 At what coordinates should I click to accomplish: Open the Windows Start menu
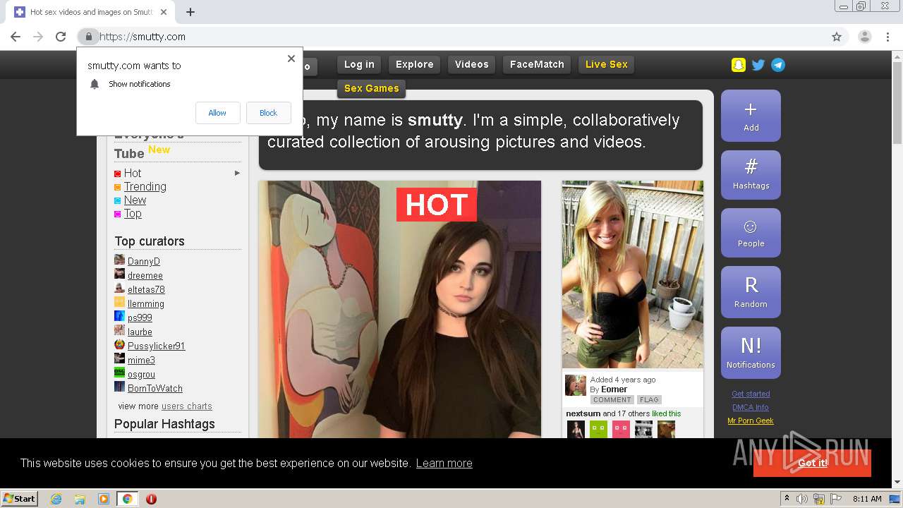pos(20,499)
